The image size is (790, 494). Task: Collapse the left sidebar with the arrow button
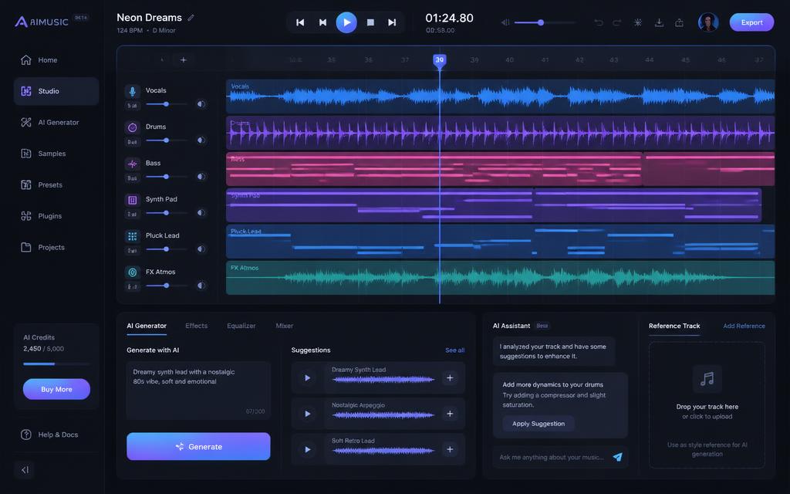(25, 470)
